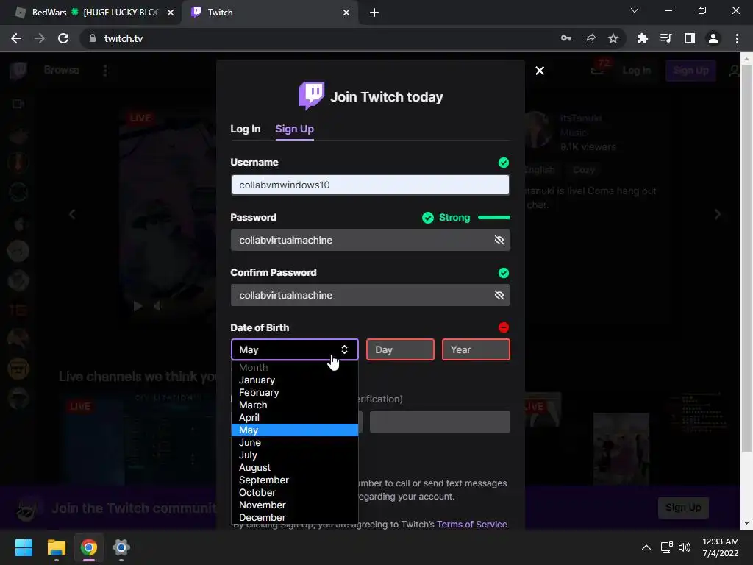This screenshot has height=565, width=753.
Task: Choose January from the month list
Action: tap(295, 380)
